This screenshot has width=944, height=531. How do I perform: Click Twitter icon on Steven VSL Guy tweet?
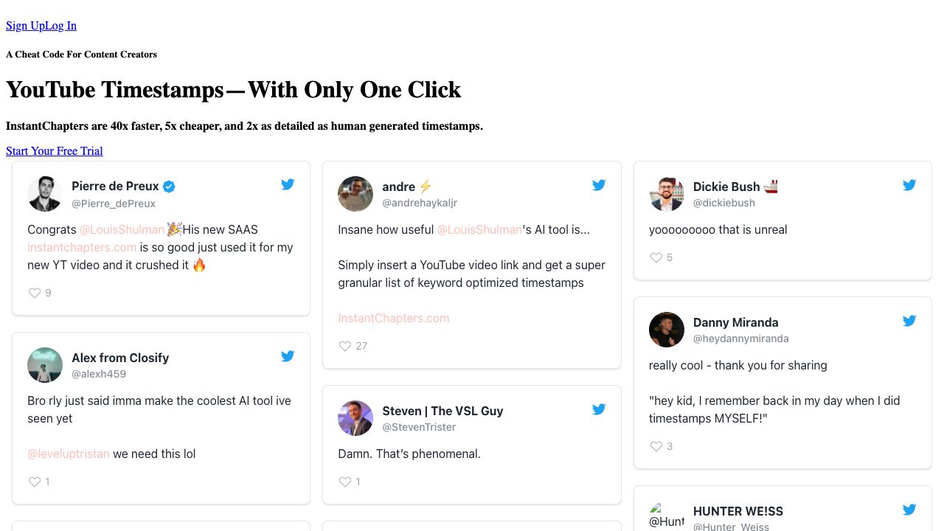click(x=599, y=409)
